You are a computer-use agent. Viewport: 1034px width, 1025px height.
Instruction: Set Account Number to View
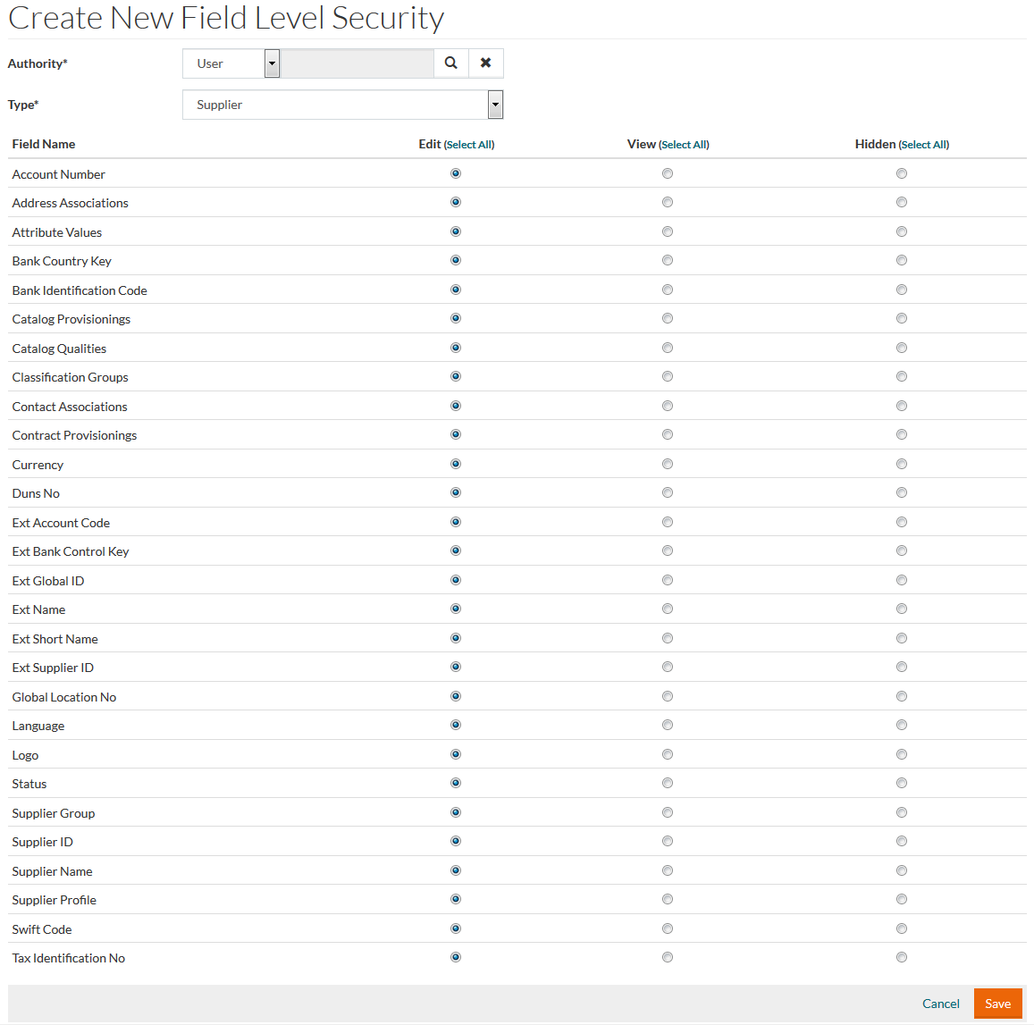click(x=668, y=173)
